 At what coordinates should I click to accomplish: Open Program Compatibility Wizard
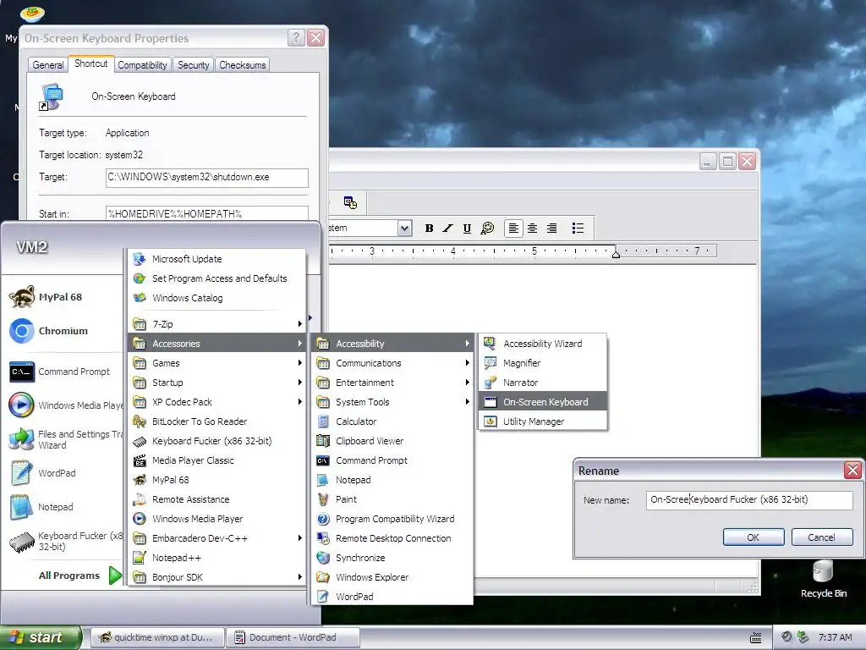click(392, 519)
